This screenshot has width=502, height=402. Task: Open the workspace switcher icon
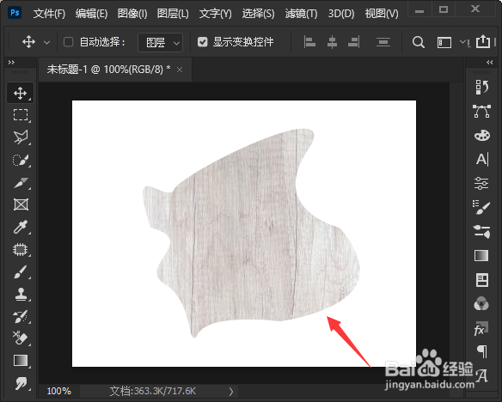point(444,42)
